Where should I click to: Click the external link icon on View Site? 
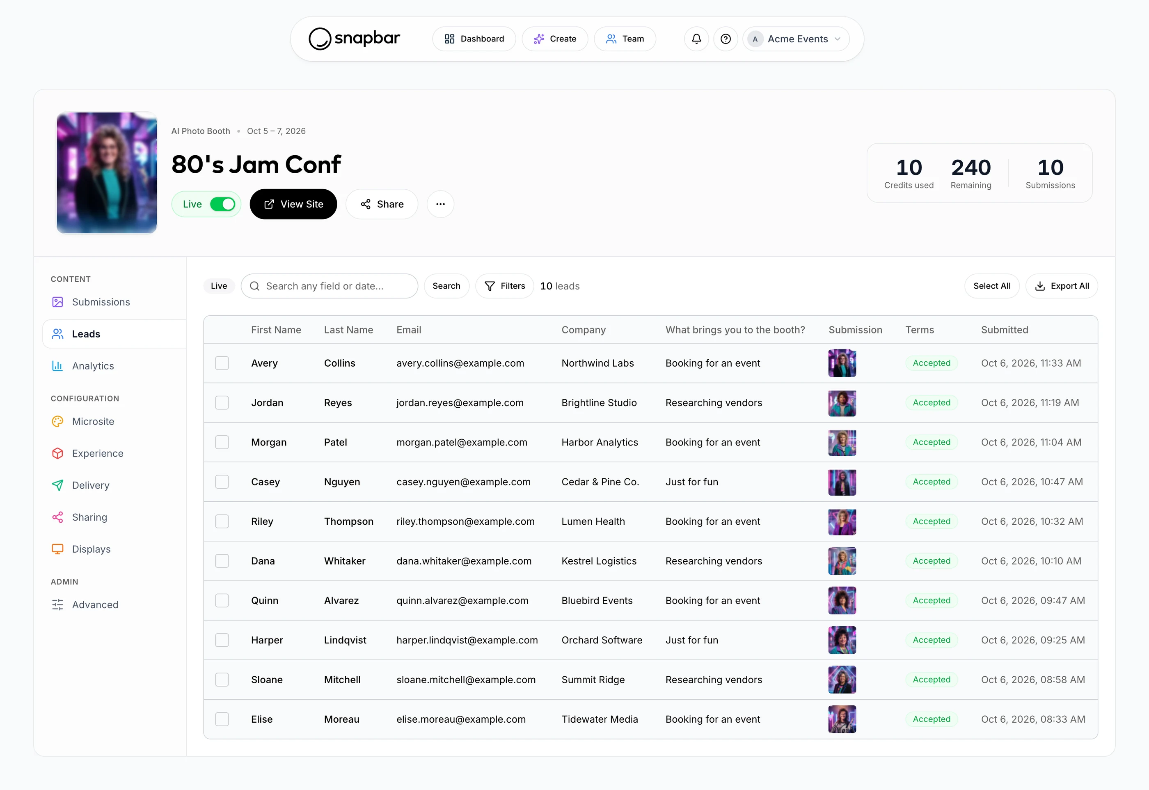(x=269, y=204)
